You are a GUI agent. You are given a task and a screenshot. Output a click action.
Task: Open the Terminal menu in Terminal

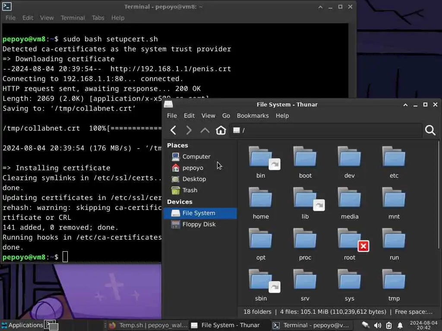tap(73, 18)
